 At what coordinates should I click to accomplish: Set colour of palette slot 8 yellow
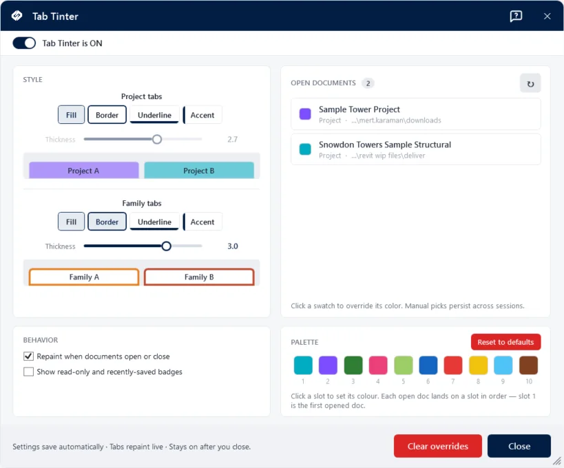[x=478, y=365]
